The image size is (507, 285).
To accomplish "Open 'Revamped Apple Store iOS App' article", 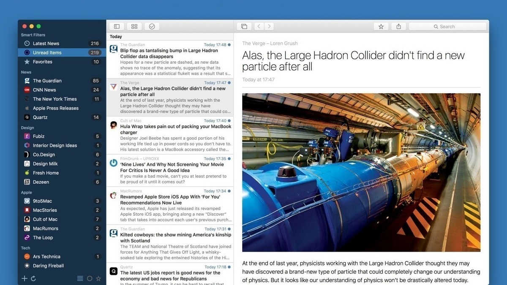I will [170, 206].
